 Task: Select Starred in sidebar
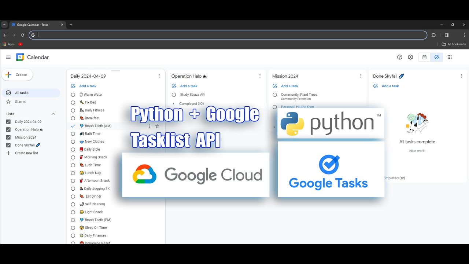click(31, 102)
